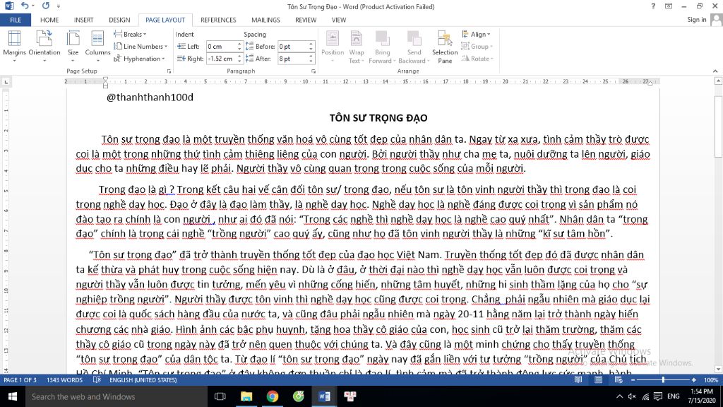Click the scroll down arrow

tap(718, 369)
